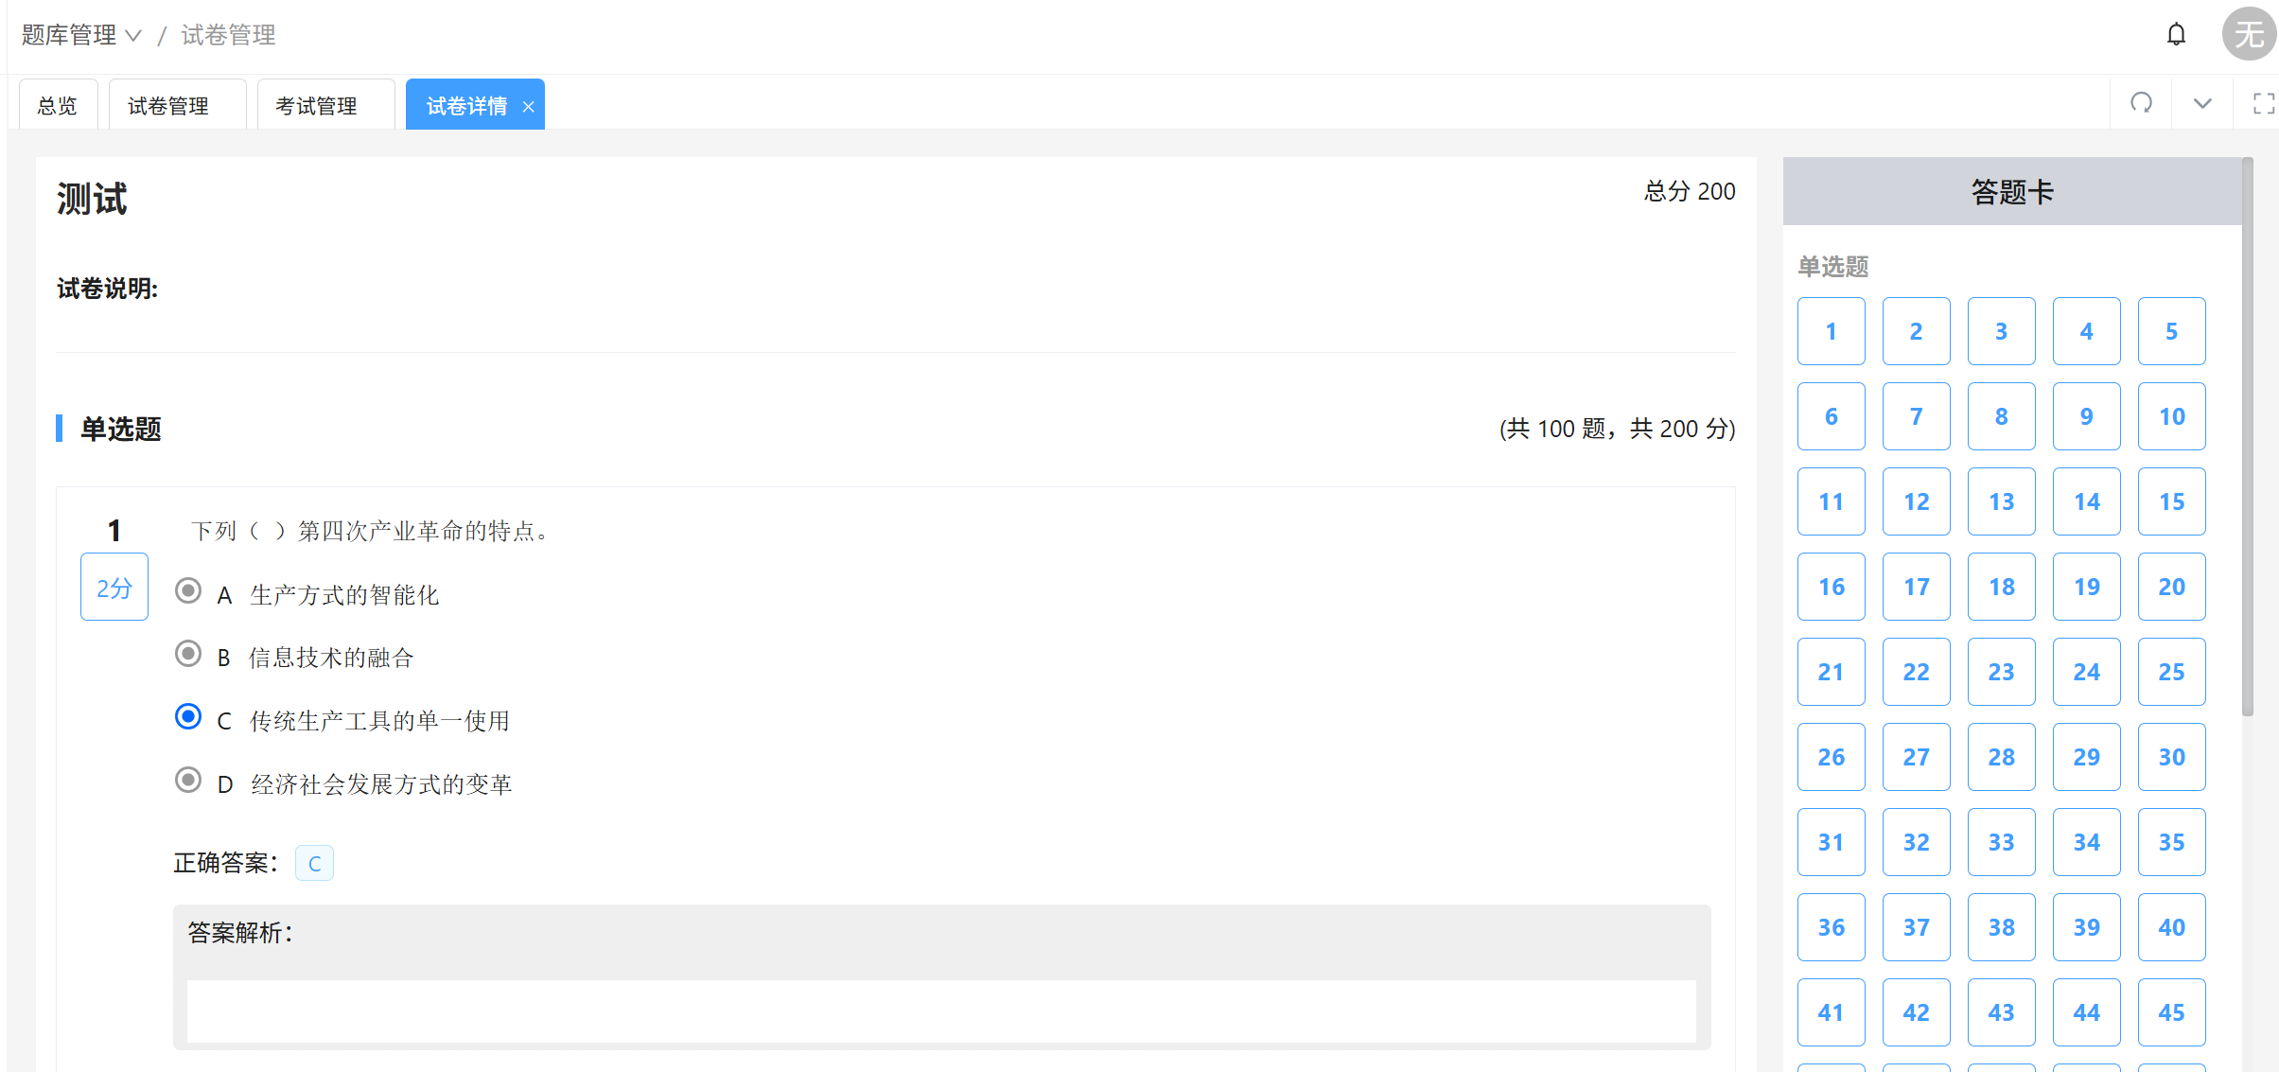Jump to question 23 on answer card
This screenshot has height=1072, width=2279.
click(x=2001, y=672)
